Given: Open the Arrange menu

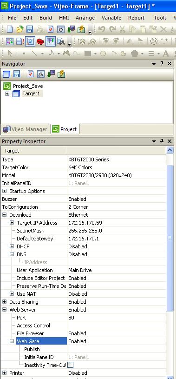Looking at the screenshot, I should (x=85, y=18).
